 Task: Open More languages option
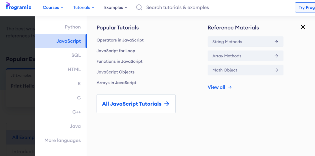click(62, 140)
